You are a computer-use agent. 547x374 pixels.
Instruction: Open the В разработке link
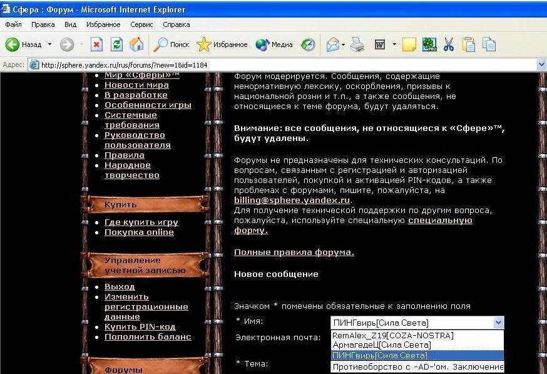click(136, 95)
